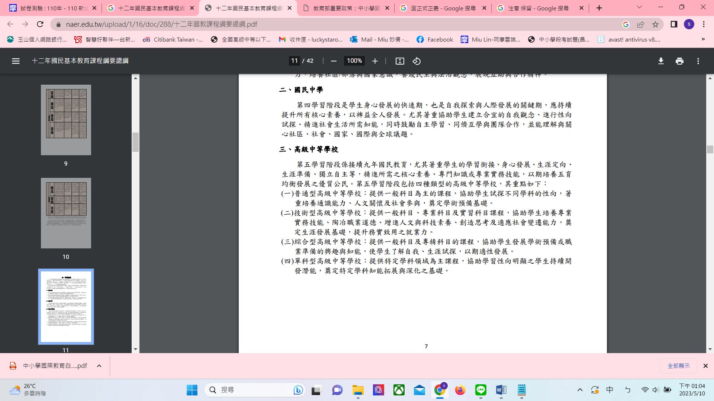Zoom out the PDF with minus icon
714x401 pixels.
click(334, 61)
